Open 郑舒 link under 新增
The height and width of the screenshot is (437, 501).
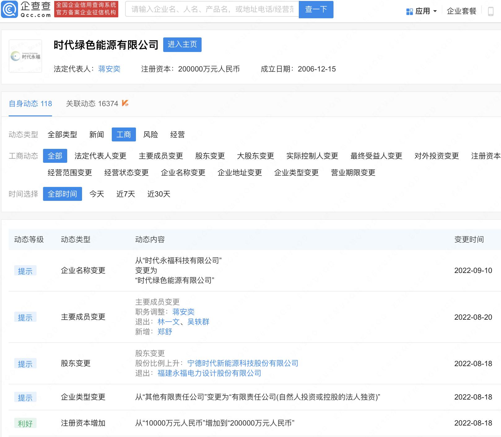point(165,332)
